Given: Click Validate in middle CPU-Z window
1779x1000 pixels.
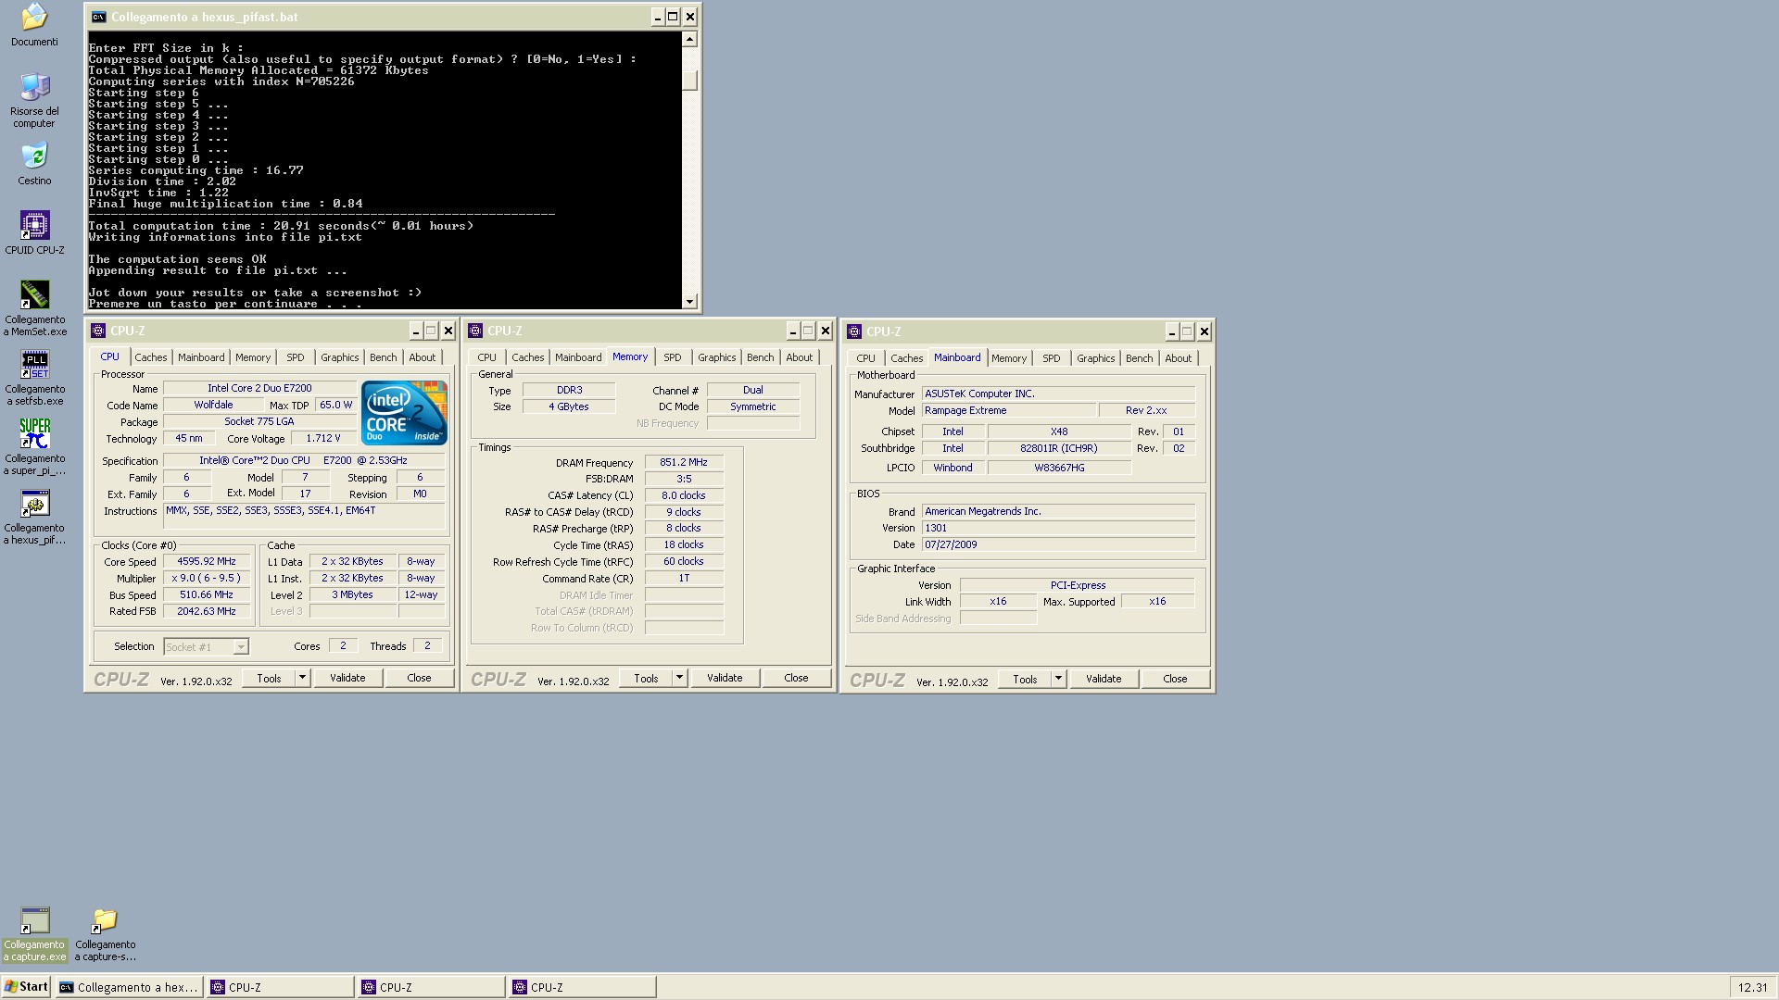Looking at the screenshot, I should 725,678.
